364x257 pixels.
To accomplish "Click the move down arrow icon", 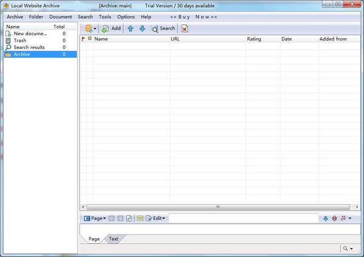I will 142,28.
